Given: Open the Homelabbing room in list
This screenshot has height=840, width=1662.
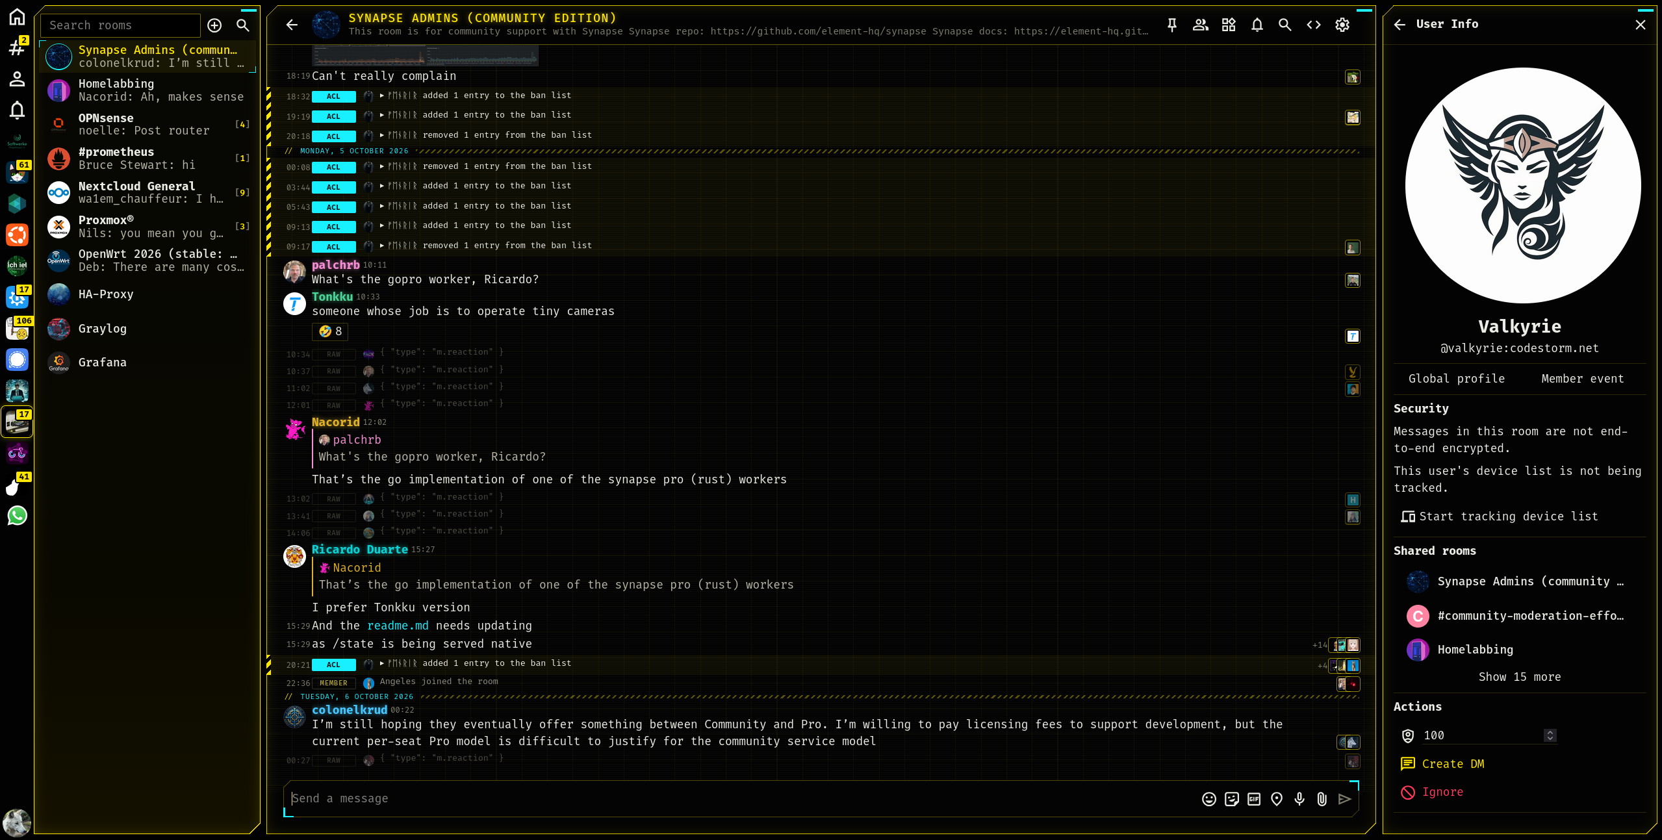Looking at the screenshot, I should pos(148,90).
